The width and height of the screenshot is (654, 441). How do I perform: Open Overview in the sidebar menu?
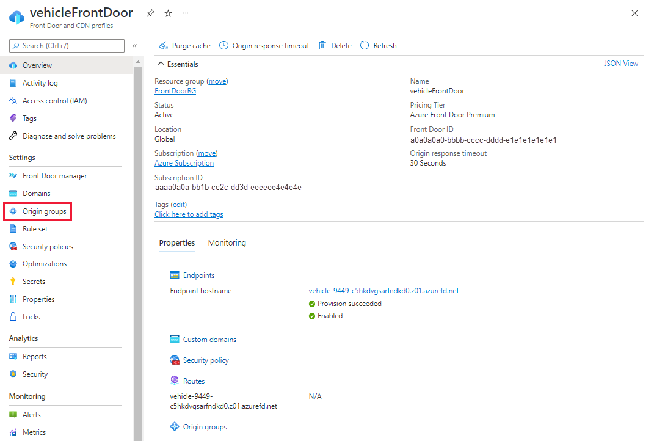tap(67, 65)
